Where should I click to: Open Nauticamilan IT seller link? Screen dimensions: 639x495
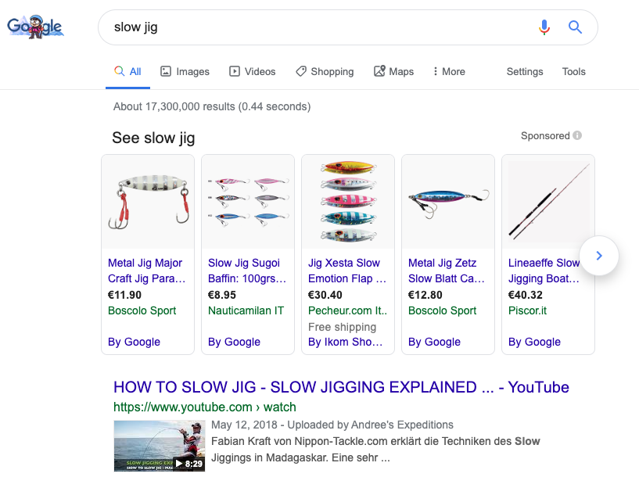tap(246, 310)
